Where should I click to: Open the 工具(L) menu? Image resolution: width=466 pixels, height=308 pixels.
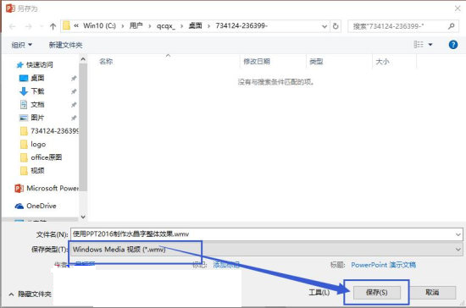[319, 293]
